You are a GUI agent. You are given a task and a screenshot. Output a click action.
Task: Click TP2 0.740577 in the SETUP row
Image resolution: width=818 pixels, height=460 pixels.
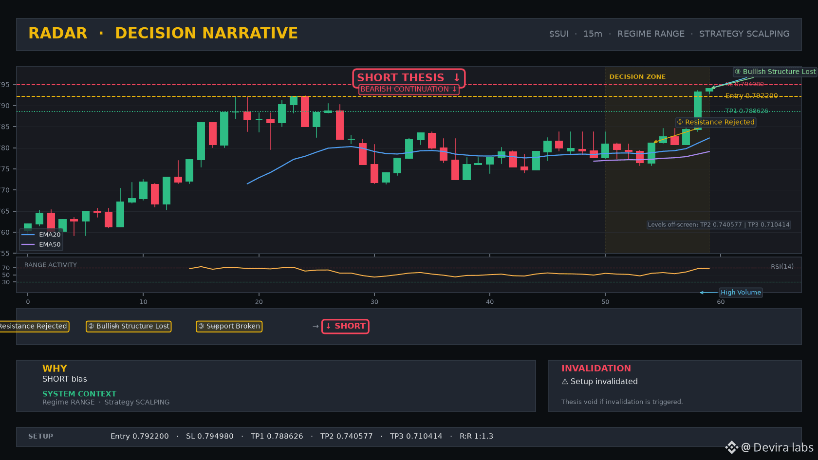click(347, 436)
